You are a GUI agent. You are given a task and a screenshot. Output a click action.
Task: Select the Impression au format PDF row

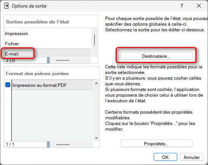click(52, 85)
